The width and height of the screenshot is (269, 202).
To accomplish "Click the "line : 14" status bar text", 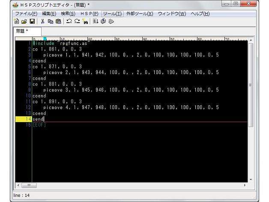I will [21, 195].
